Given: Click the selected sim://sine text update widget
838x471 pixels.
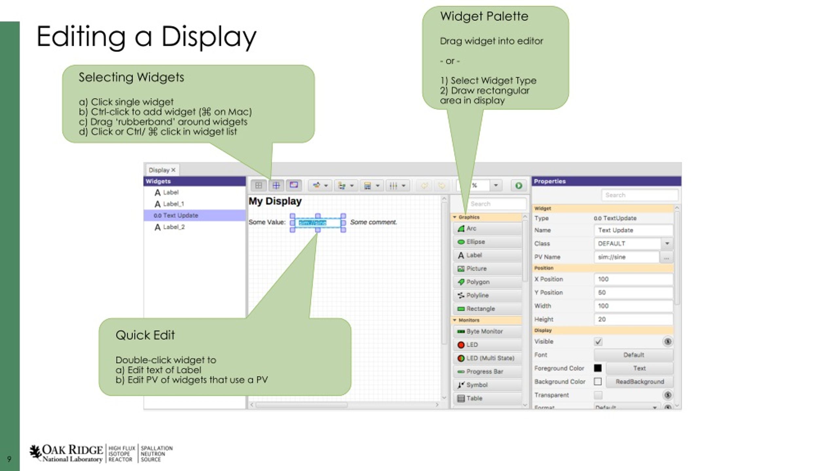Looking at the screenshot, I should point(318,223).
